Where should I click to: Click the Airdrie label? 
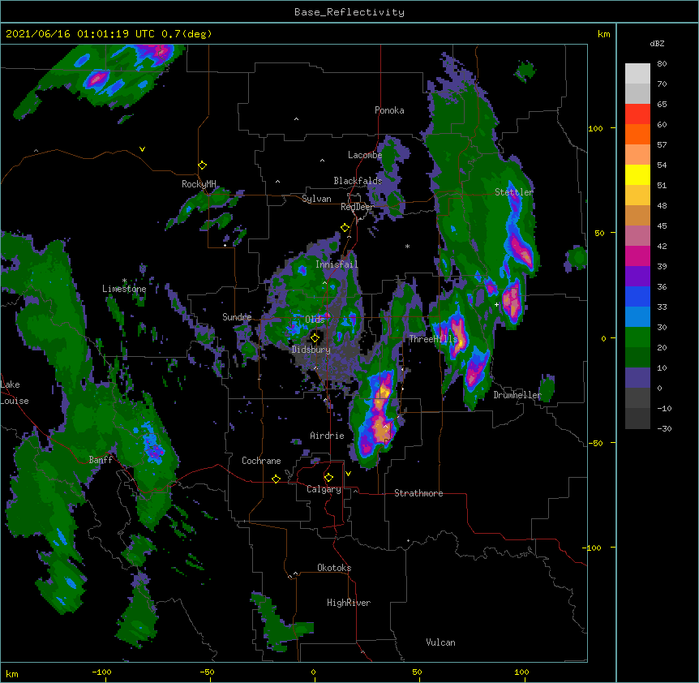click(x=328, y=436)
